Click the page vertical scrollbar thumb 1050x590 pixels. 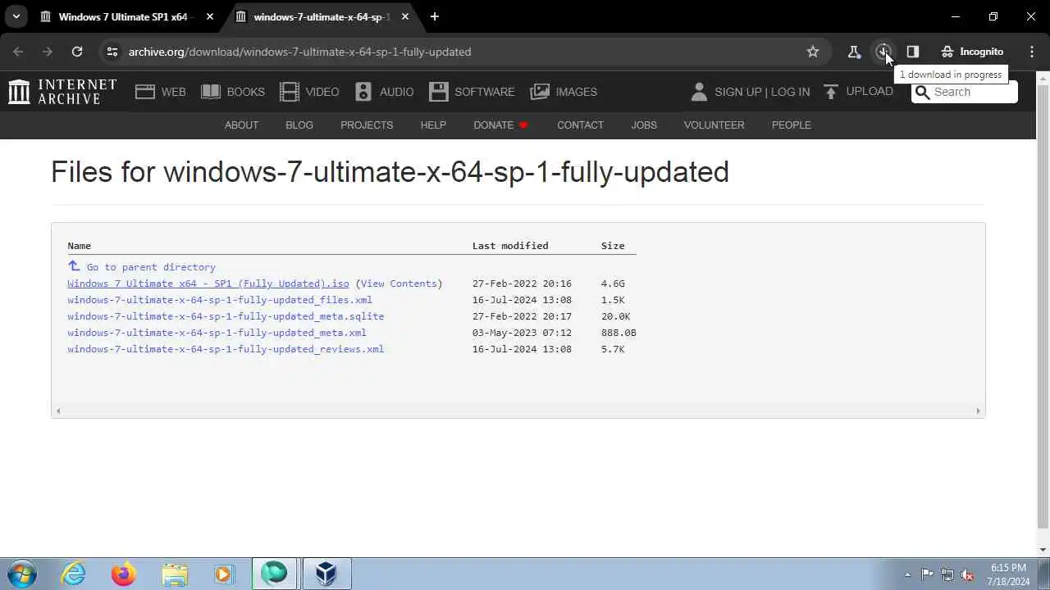[x=1043, y=305]
